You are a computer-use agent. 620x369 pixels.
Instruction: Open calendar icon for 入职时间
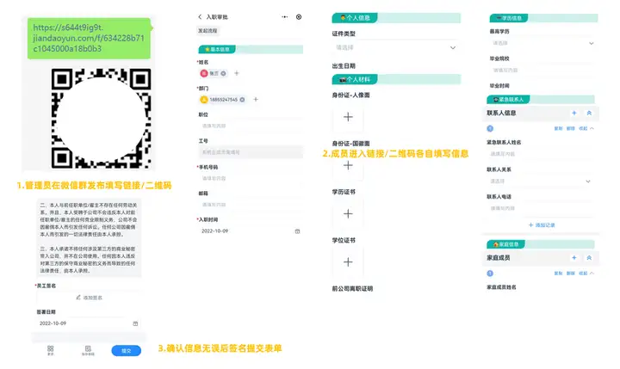(297, 231)
